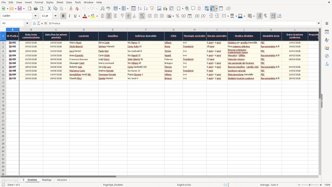Open the background color dropdown arrow

[97, 16]
